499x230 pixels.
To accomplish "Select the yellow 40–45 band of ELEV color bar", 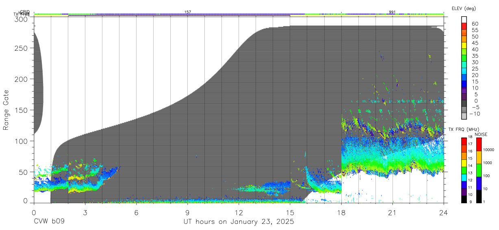I will pyautogui.click(x=464, y=46).
